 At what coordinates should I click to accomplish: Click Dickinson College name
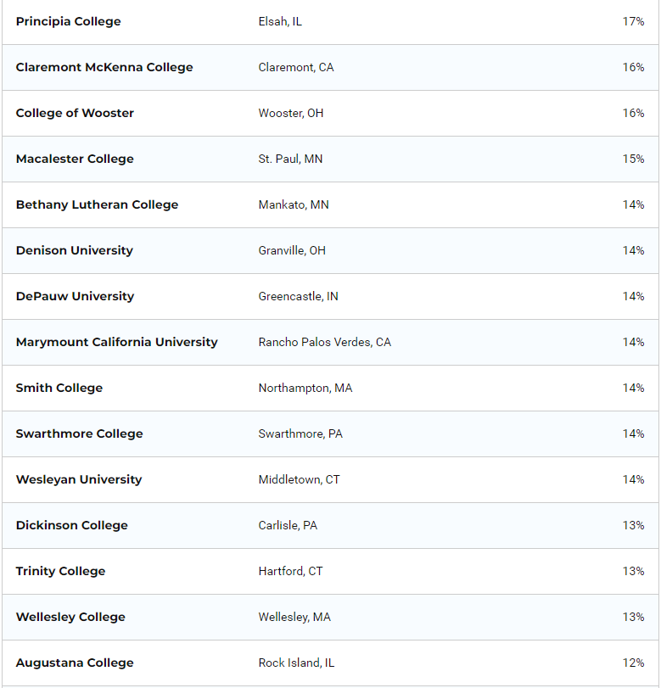[71, 525]
